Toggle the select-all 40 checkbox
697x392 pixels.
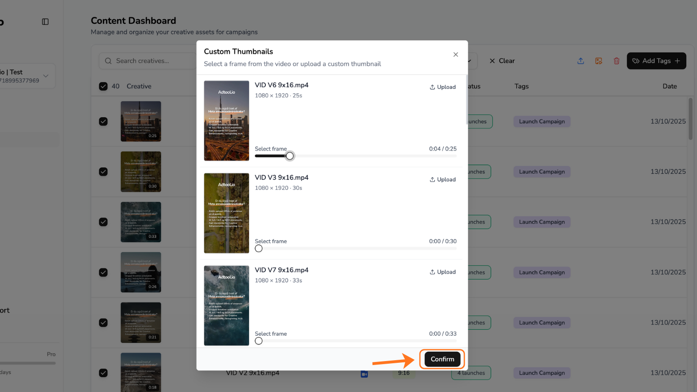click(103, 86)
